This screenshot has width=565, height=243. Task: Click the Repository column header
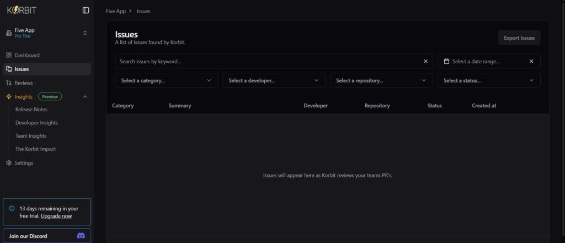click(377, 105)
